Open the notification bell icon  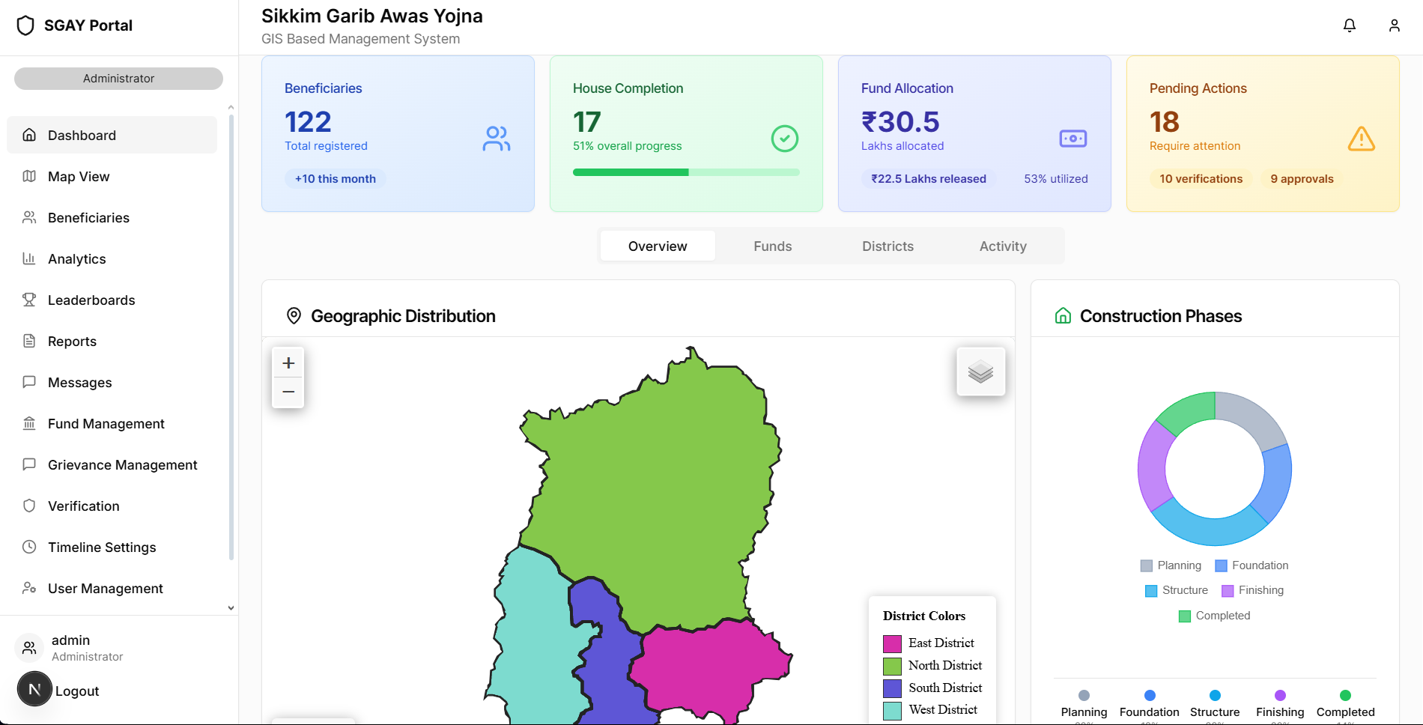(x=1349, y=25)
